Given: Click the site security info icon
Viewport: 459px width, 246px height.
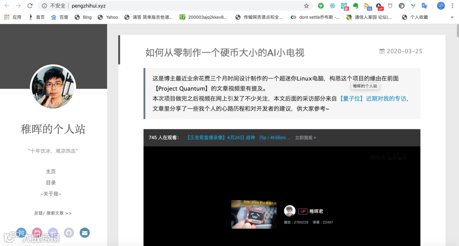Looking at the screenshot, I should 44,6.
